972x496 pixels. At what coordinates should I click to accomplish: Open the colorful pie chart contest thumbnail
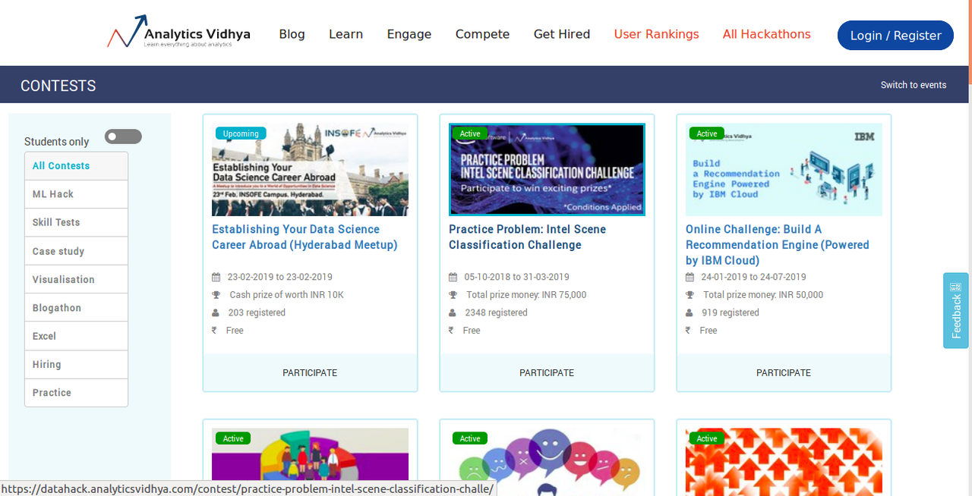310,462
